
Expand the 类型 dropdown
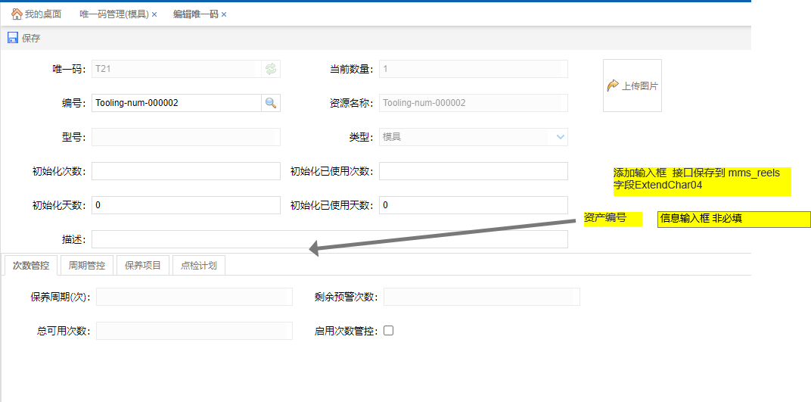click(x=560, y=137)
